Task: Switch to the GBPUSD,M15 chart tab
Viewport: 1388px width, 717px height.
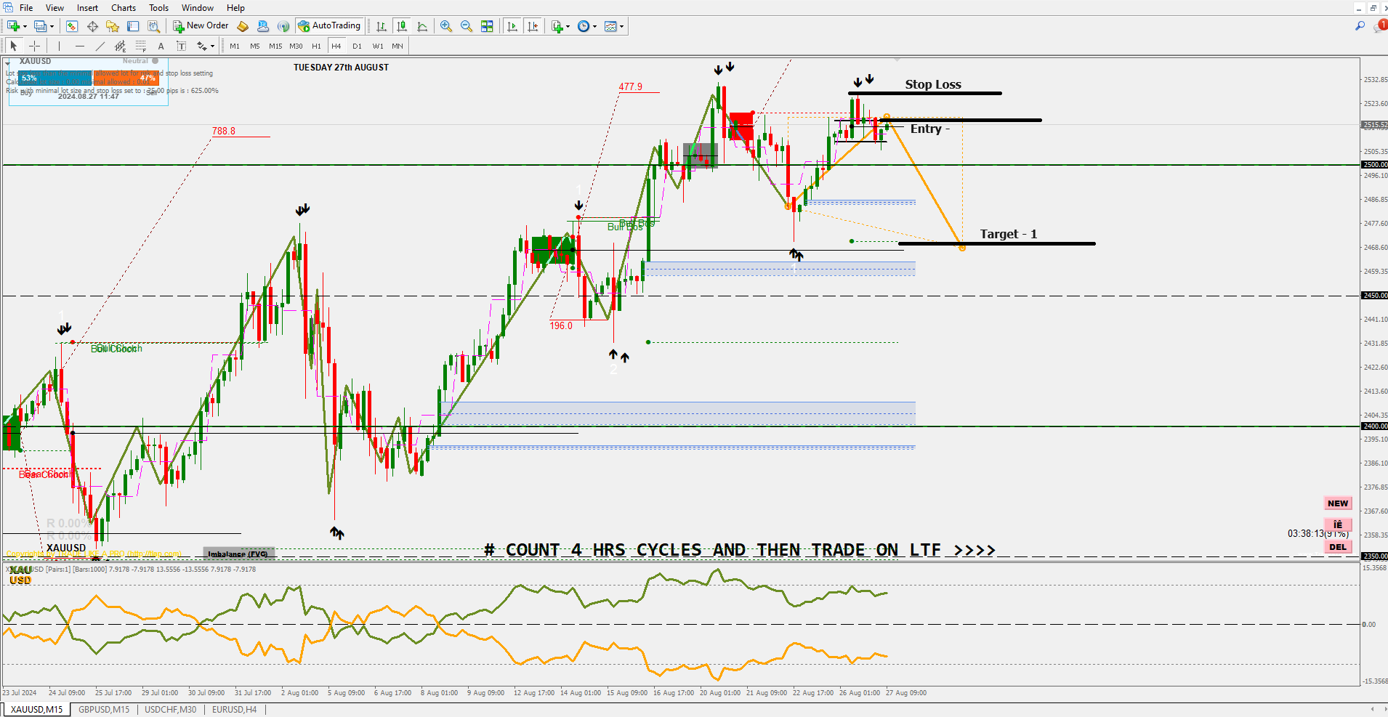Action: [x=104, y=709]
